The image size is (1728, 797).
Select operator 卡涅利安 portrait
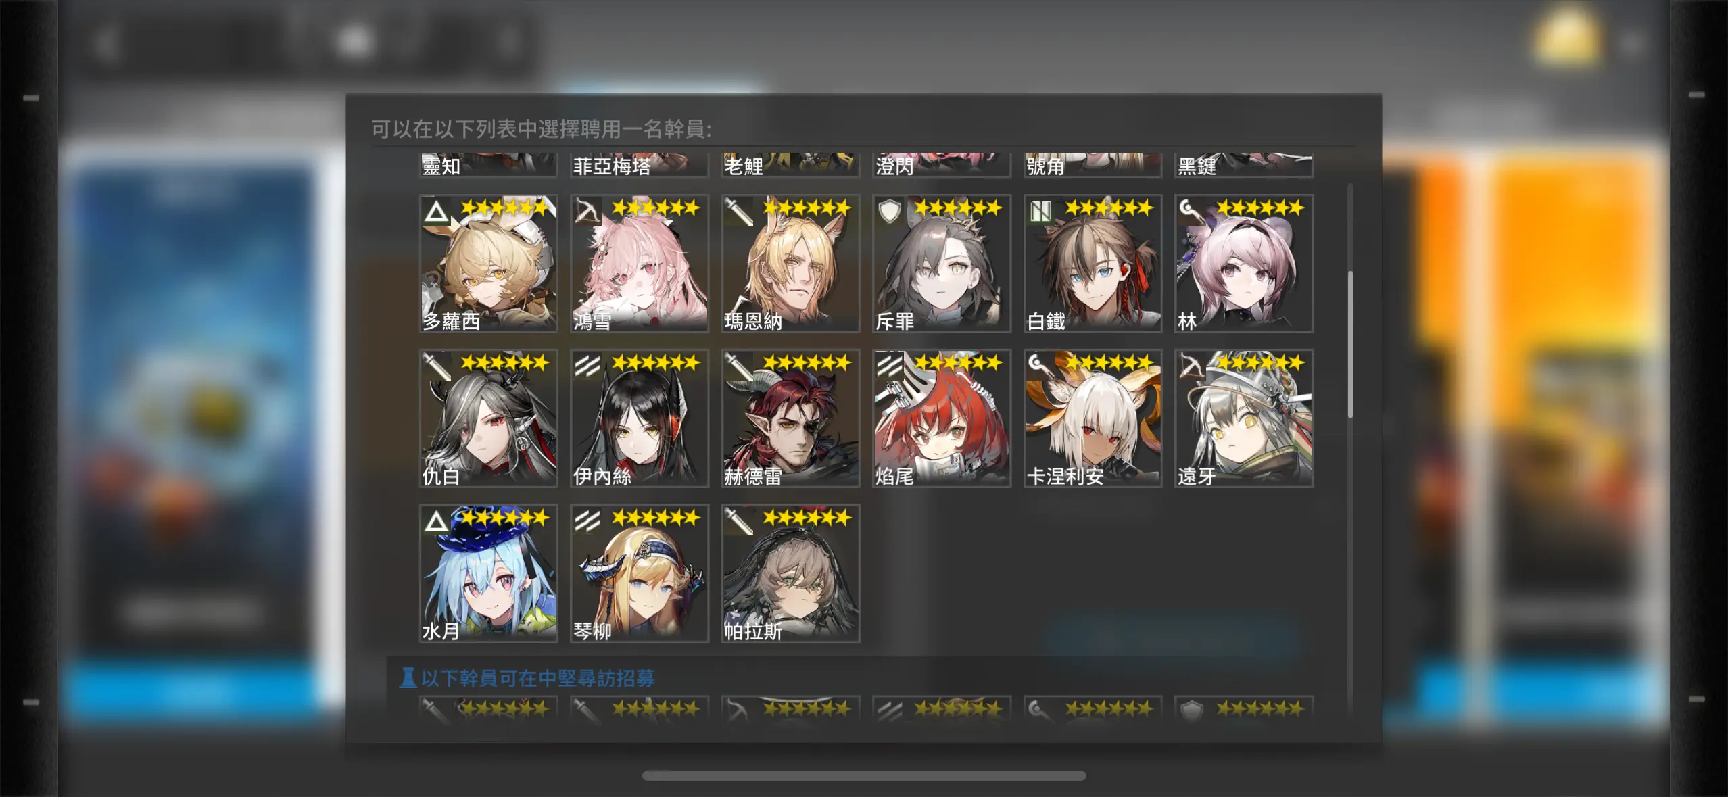(x=1093, y=418)
